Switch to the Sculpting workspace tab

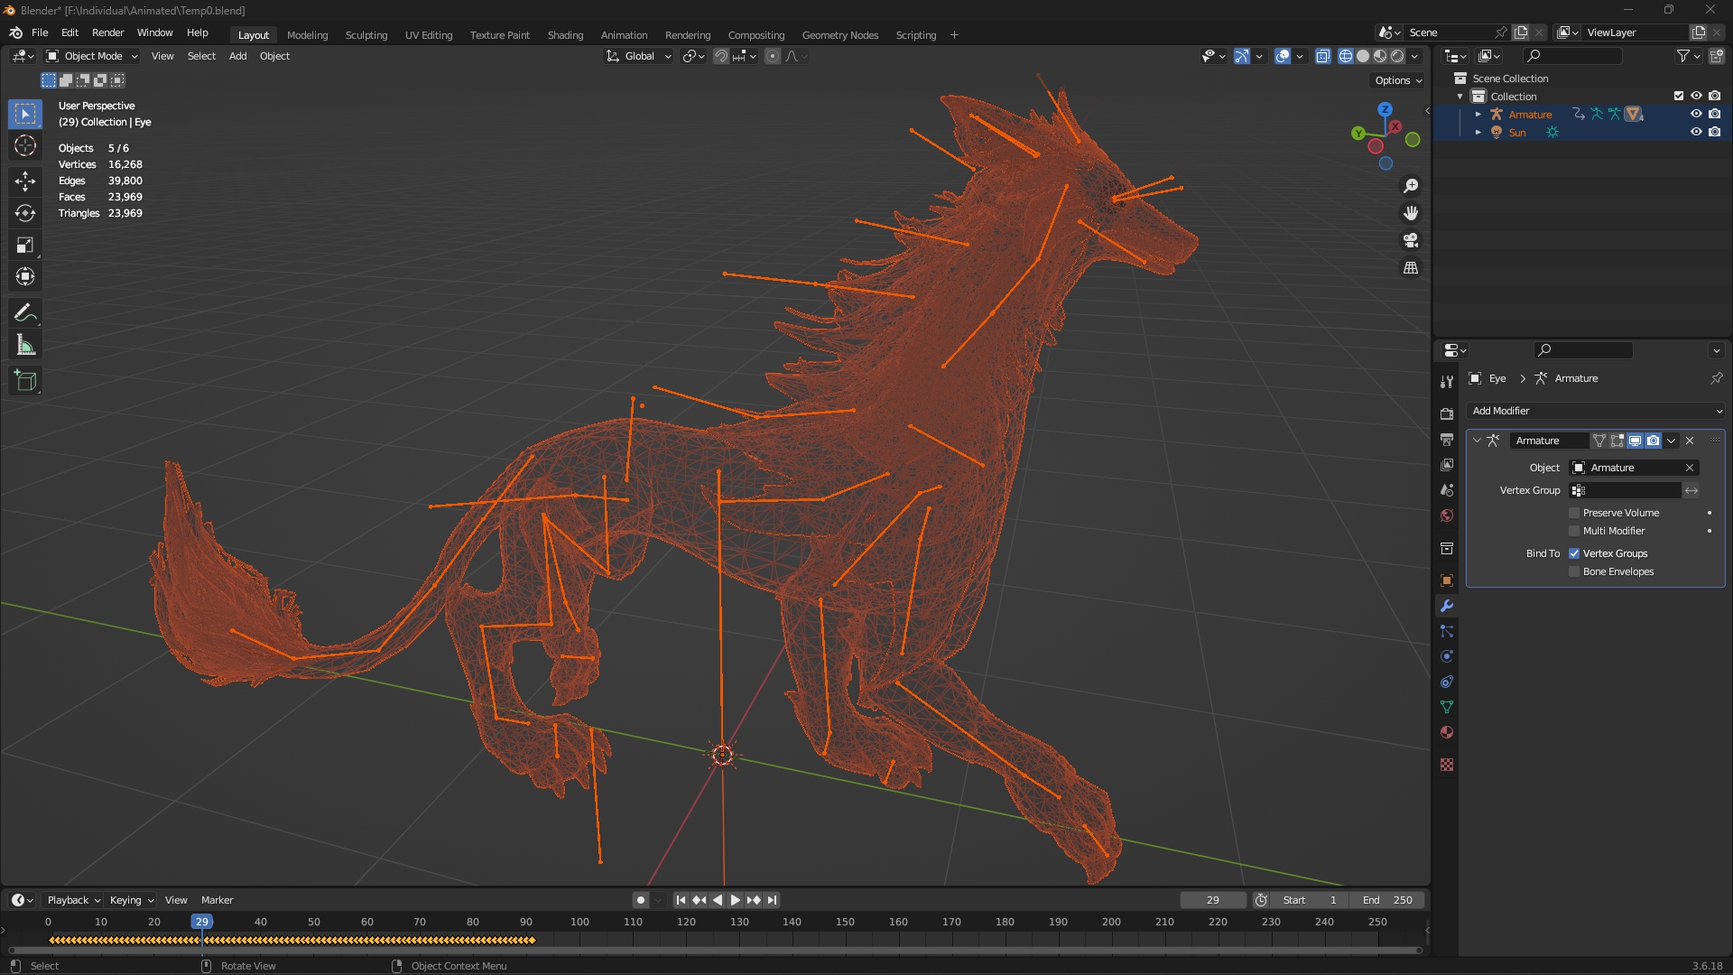coord(366,35)
